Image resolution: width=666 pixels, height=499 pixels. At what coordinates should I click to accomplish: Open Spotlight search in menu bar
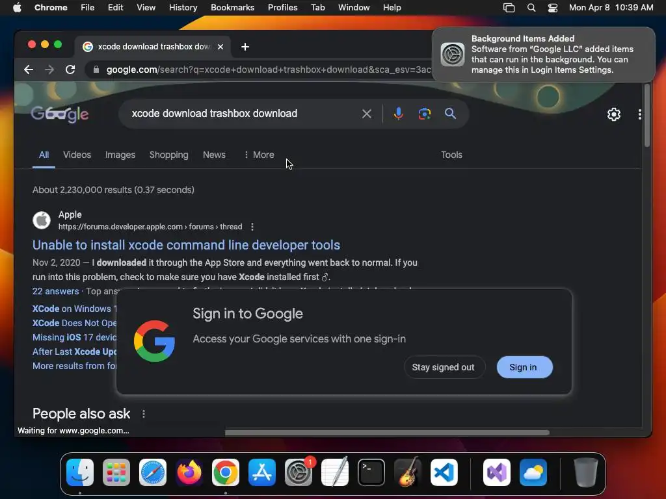[x=531, y=8]
